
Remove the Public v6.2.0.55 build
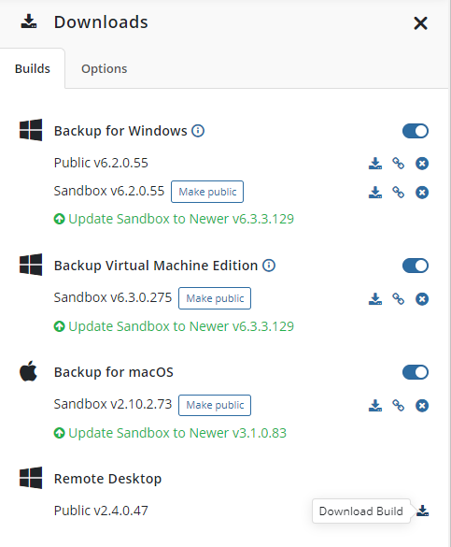422,164
